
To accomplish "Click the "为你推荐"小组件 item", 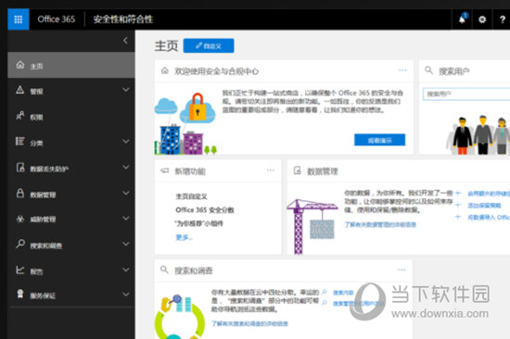I will point(199,223).
